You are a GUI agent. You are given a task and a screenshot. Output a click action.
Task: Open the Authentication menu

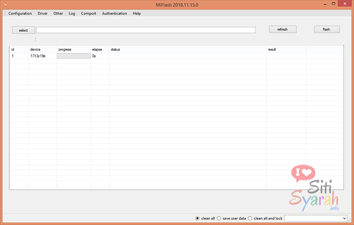(114, 13)
